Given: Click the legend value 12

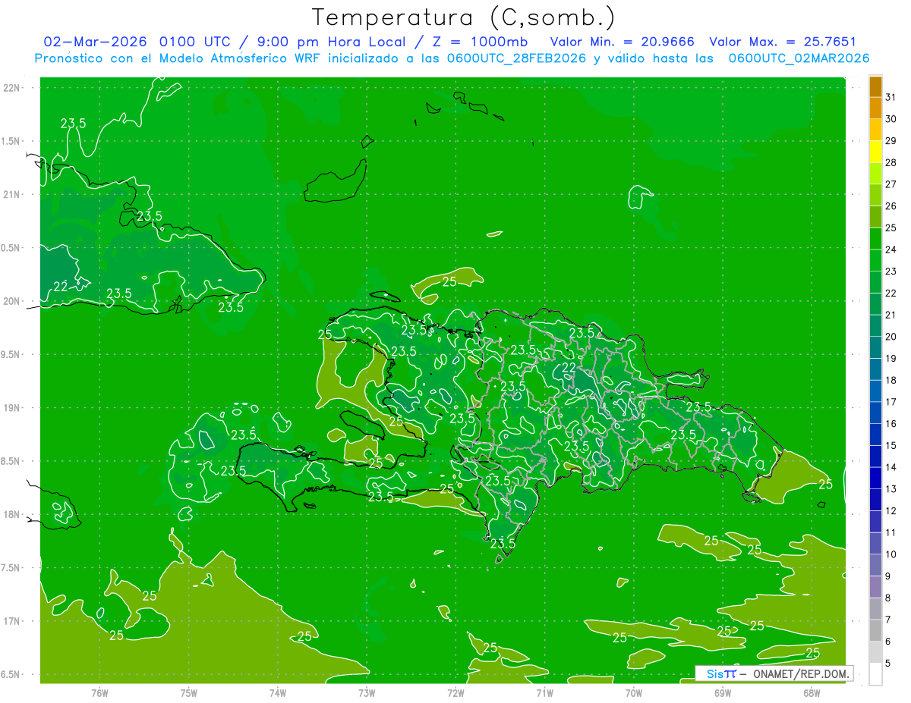Looking at the screenshot, I should point(891,510).
